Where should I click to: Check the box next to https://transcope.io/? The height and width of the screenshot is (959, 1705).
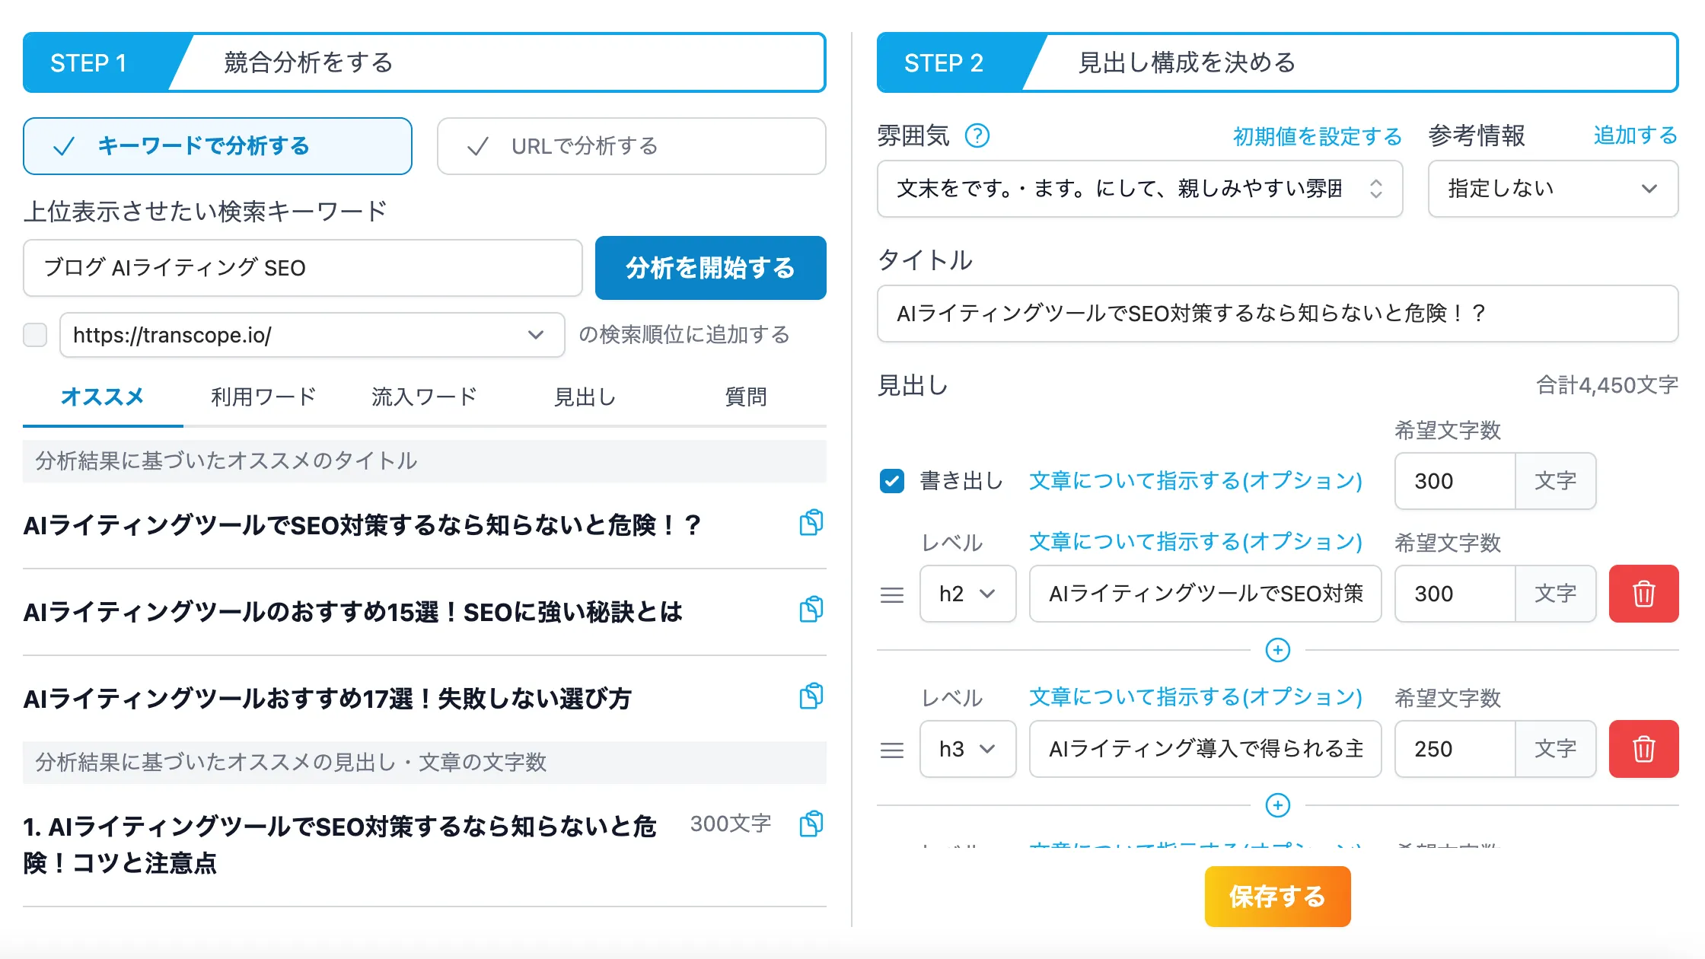35,335
